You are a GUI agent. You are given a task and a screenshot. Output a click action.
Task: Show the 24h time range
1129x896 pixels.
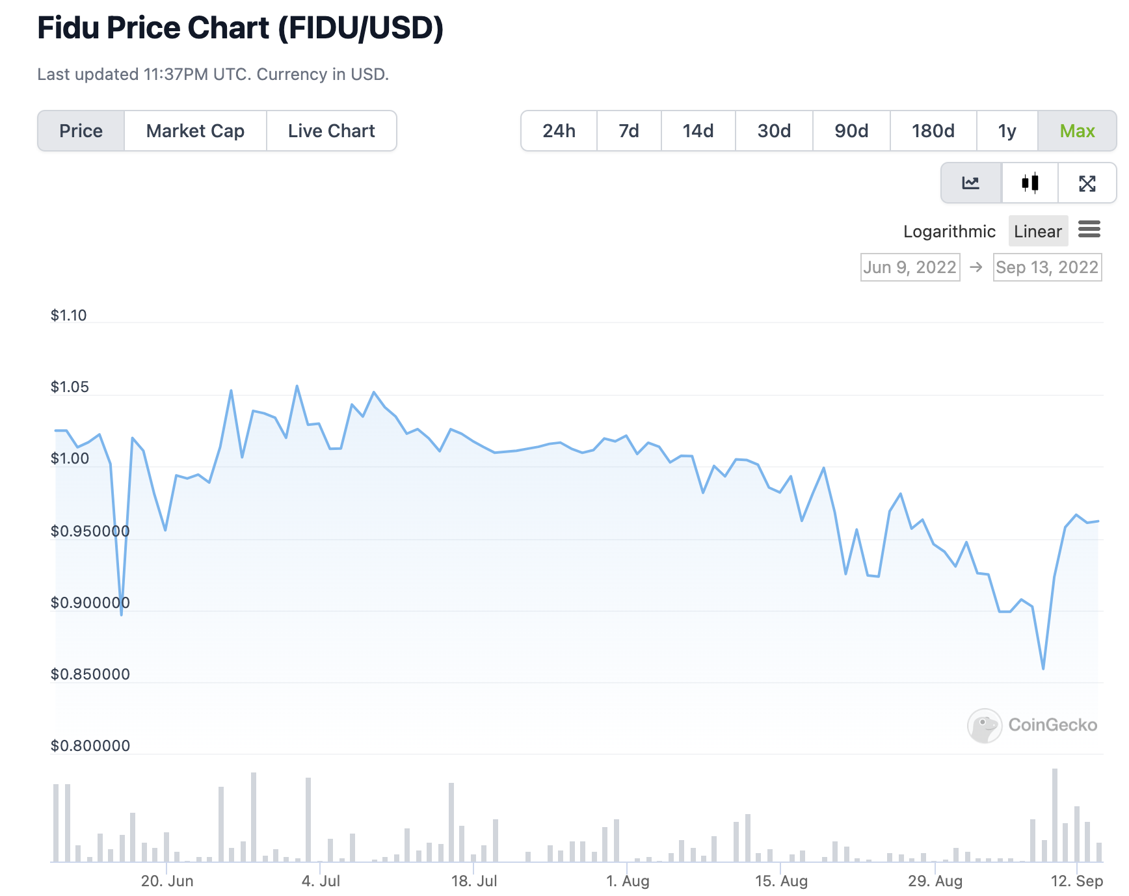[559, 131]
